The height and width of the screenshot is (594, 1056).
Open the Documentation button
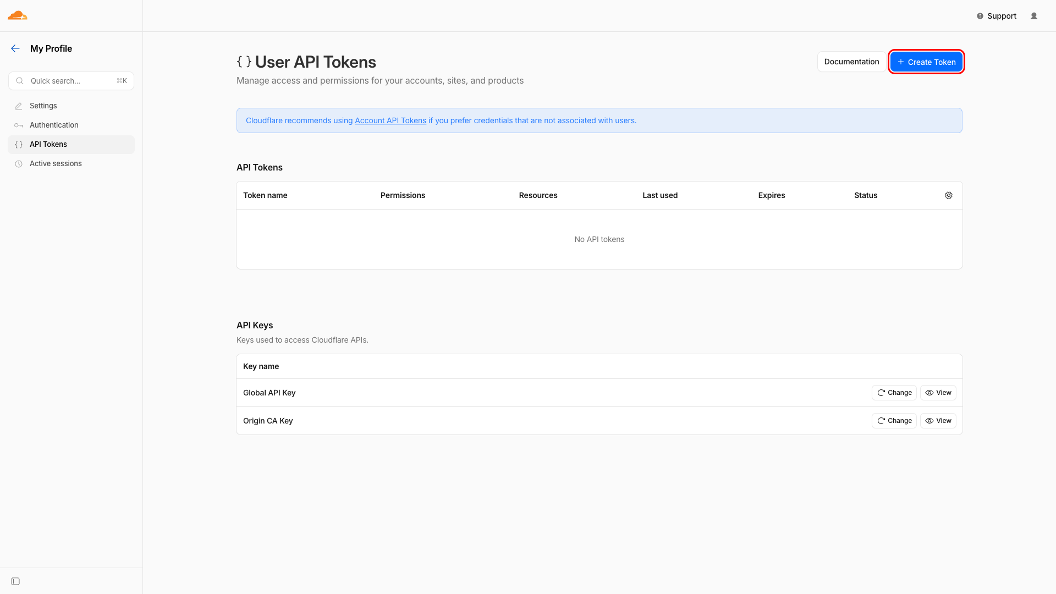coord(851,62)
